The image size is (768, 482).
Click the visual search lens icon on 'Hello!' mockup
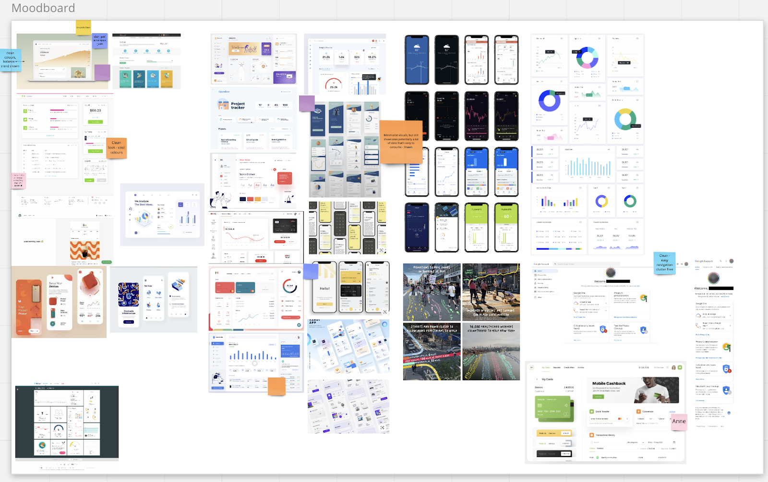(x=384, y=312)
